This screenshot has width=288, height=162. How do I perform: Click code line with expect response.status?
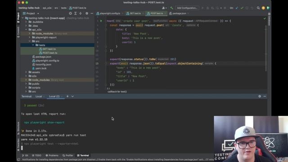click(143, 59)
